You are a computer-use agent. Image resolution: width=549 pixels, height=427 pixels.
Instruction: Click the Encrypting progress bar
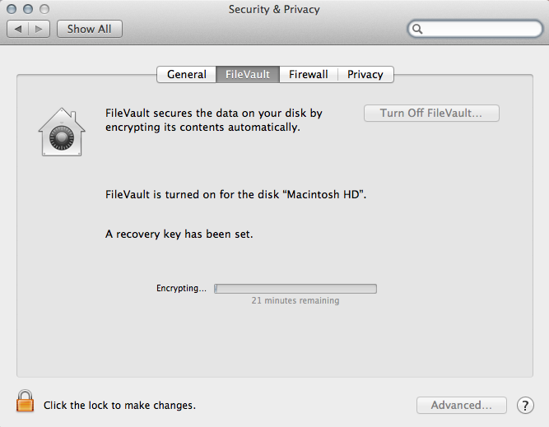[x=295, y=289]
